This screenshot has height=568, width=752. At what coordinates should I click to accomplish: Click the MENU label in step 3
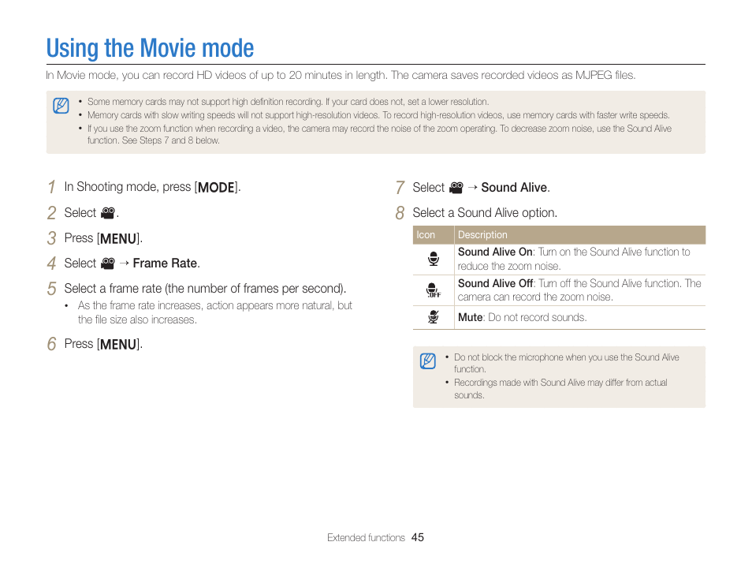118,238
